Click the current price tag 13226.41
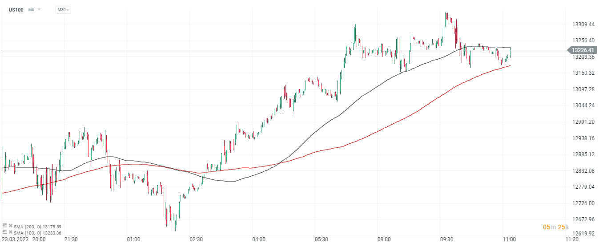The width and height of the screenshot is (599, 247). click(x=584, y=50)
